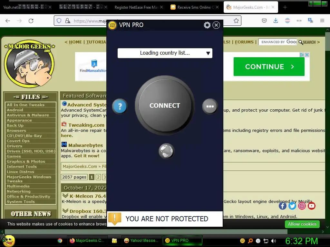
Task: Open the VPN PRO help question mark
Action: coord(120,106)
